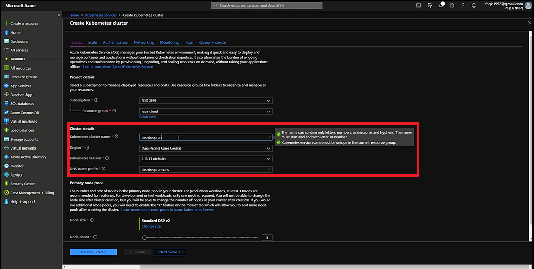Click the Resource groups icon

(6, 77)
